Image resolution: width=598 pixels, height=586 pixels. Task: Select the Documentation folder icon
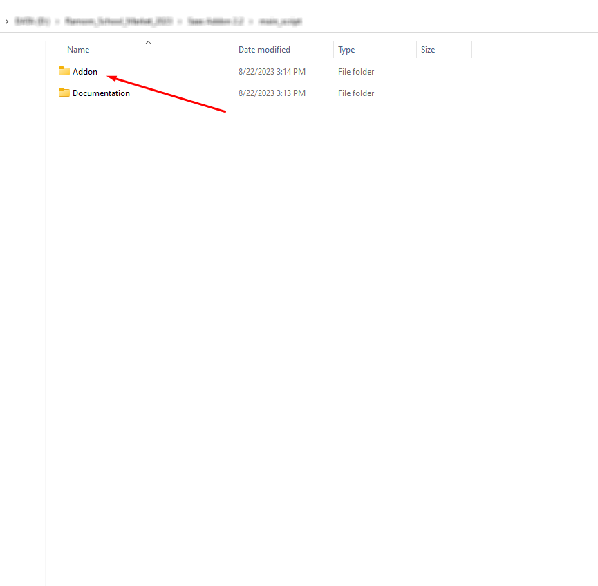pyautogui.click(x=64, y=93)
